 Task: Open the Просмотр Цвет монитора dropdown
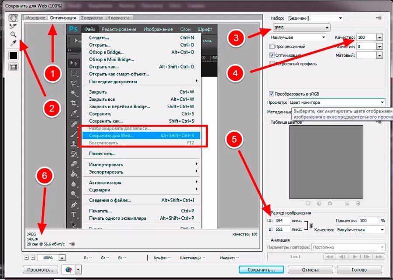(337, 102)
